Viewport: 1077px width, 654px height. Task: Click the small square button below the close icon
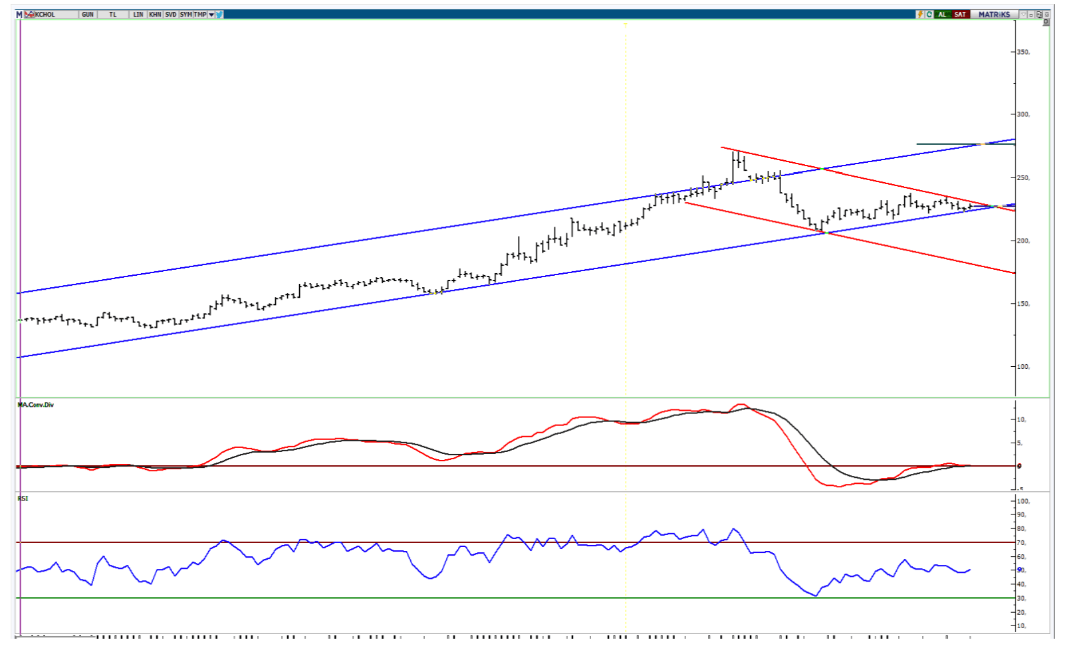click(1046, 22)
